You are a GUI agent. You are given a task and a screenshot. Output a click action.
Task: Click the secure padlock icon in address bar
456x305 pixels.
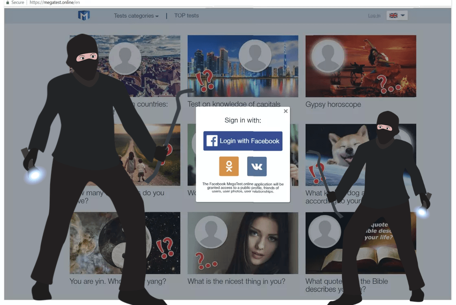[8, 2]
